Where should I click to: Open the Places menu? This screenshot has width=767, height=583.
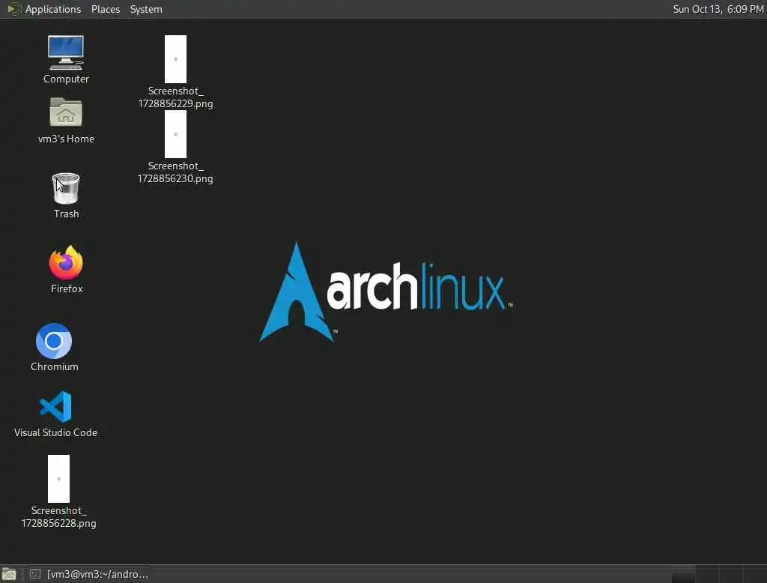[x=105, y=9]
